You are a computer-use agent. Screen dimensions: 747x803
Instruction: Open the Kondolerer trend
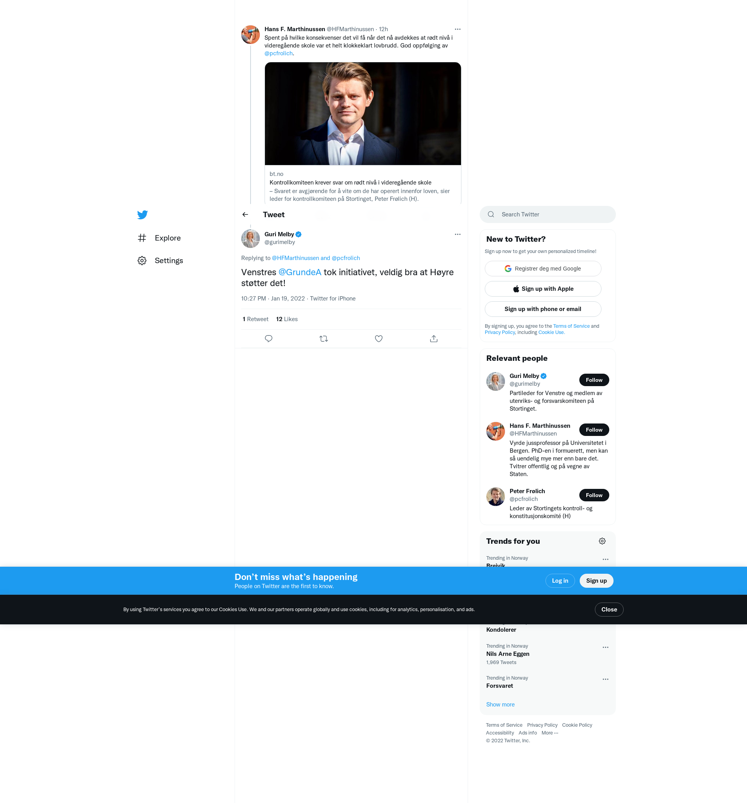501,630
